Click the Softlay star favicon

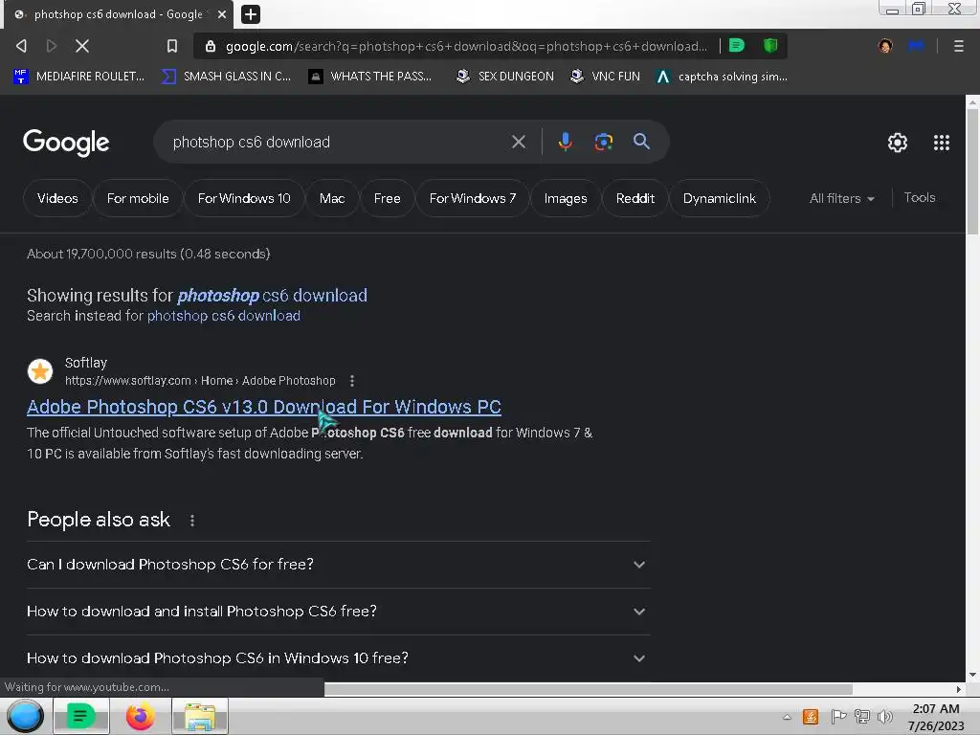(x=40, y=371)
